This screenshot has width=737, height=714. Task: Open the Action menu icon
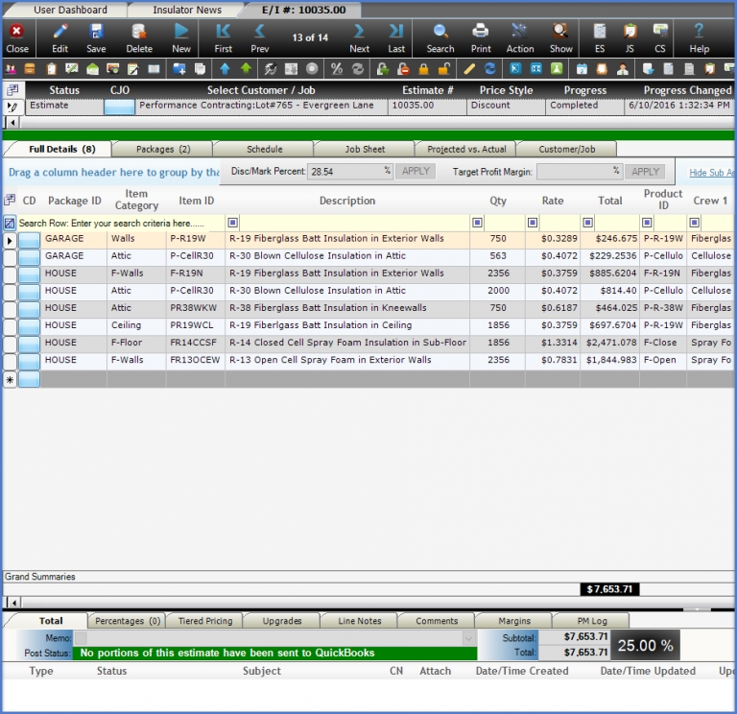pyautogui.click(x=520, y=37)
